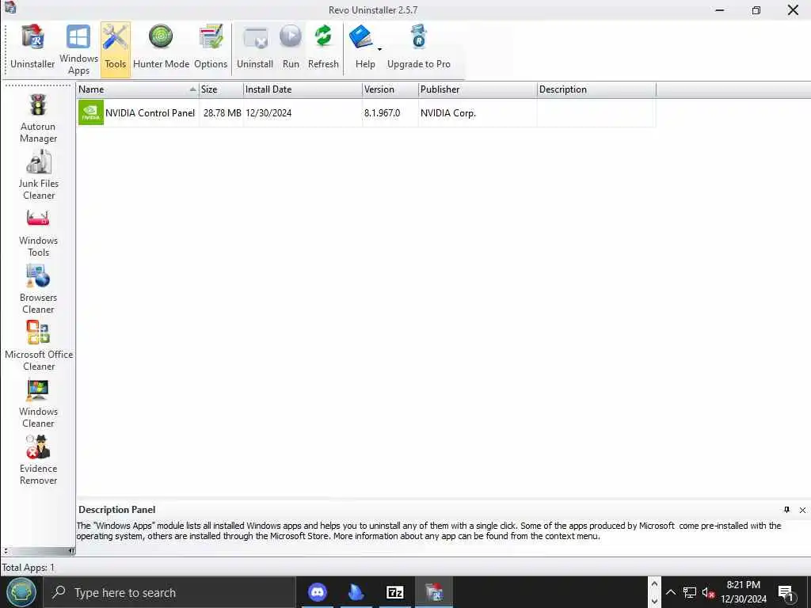Refresh the apps list
Screen dimensions: 811x608
pos(323,48)
